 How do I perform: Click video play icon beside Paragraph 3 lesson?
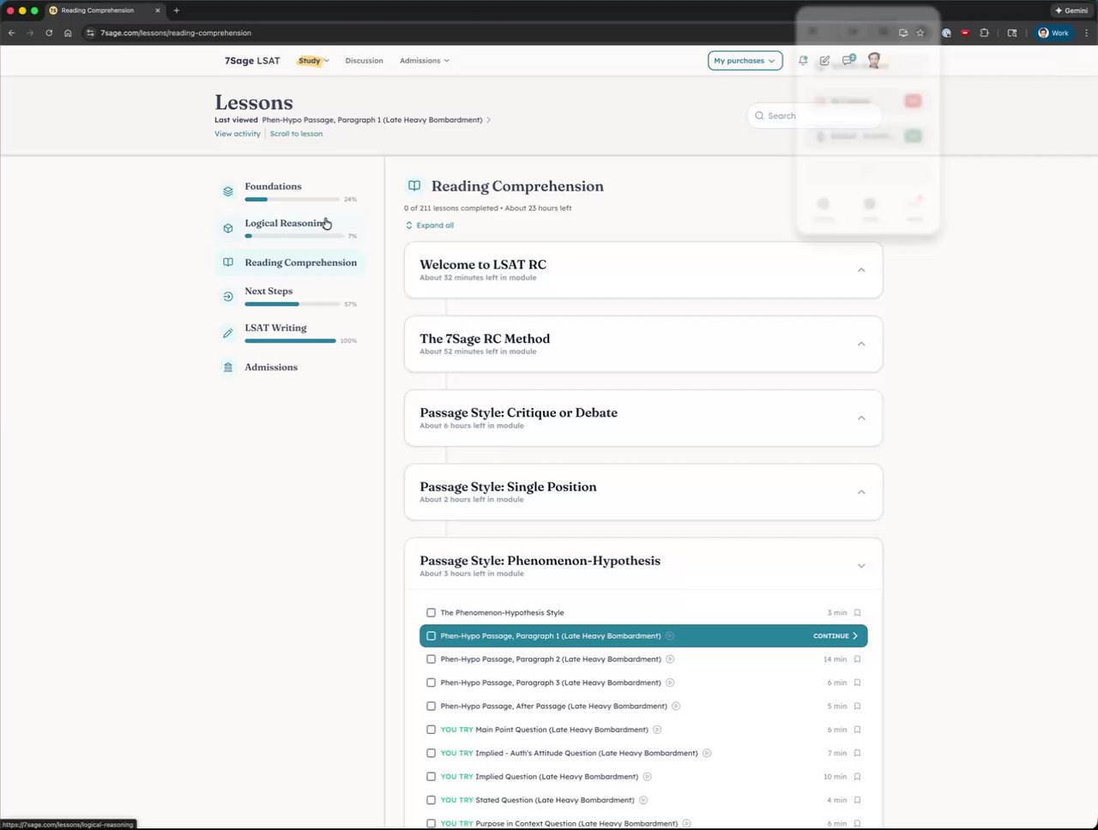[670, 683]
